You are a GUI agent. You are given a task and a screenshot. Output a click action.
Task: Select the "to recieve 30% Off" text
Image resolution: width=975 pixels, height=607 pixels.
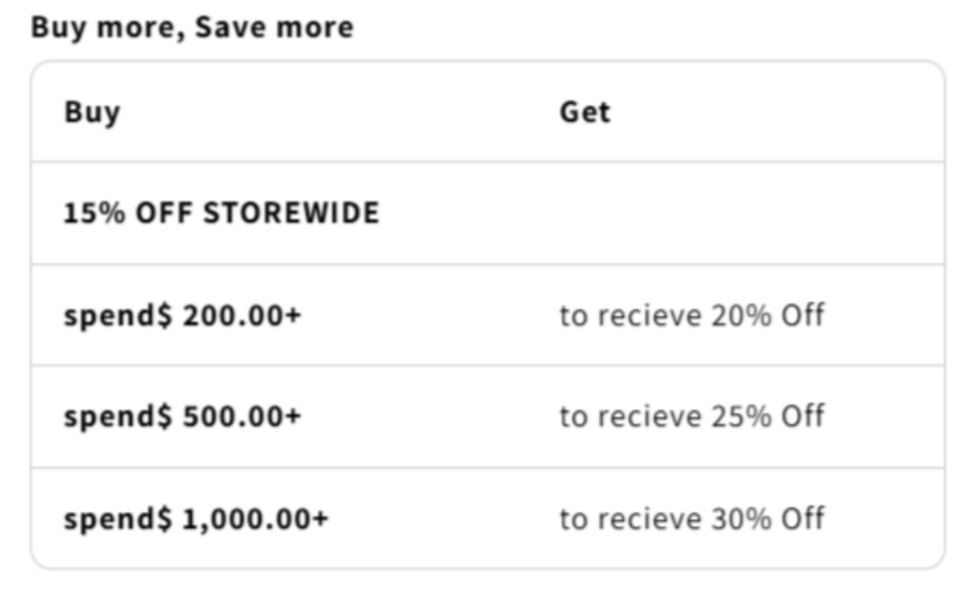pos(691,518)
